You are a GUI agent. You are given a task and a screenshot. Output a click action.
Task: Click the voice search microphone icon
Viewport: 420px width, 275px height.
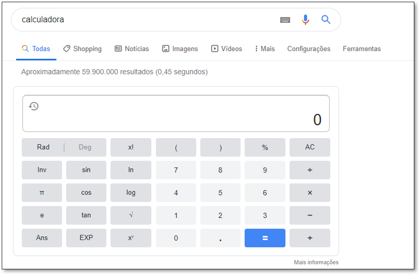pyautogui.click(x=305, y=20)
